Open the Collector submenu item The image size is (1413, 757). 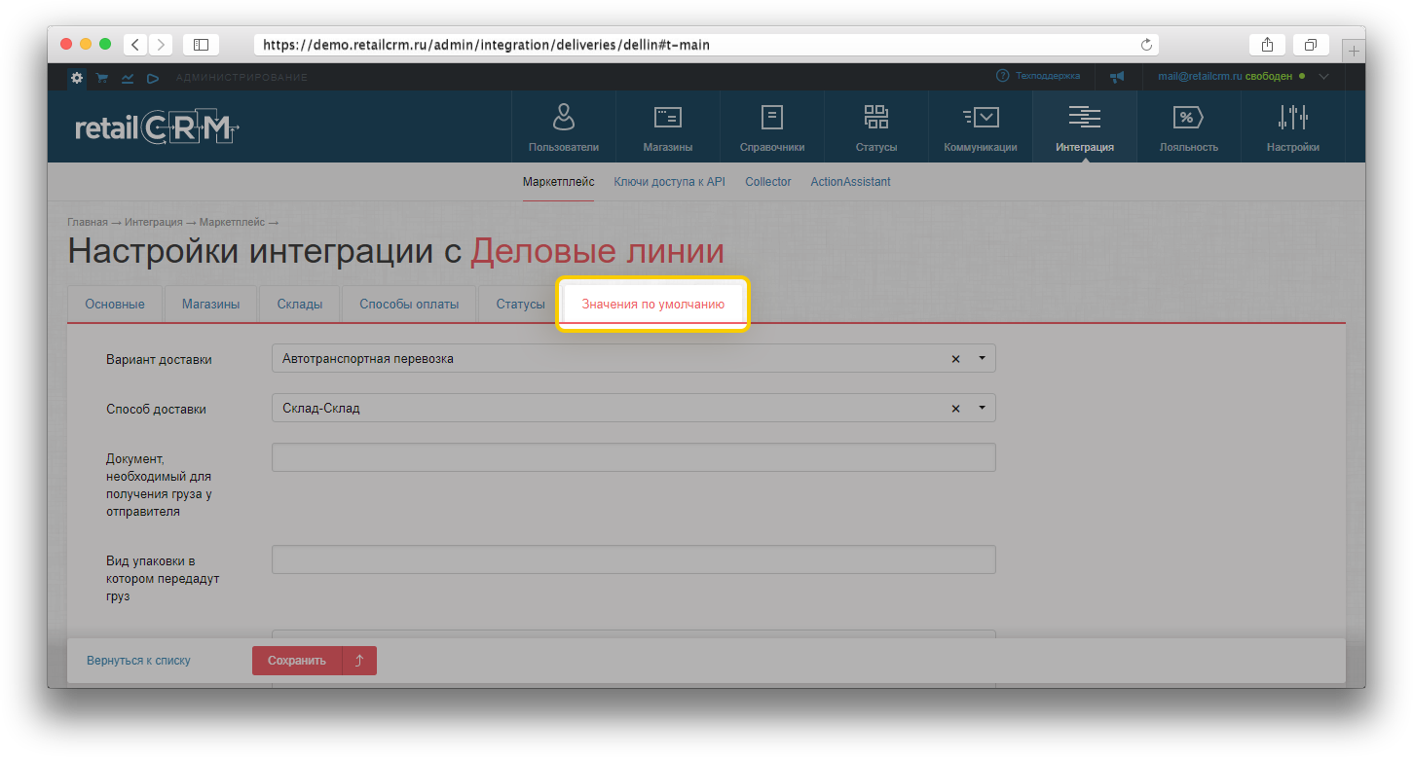(x=768, y=182)
